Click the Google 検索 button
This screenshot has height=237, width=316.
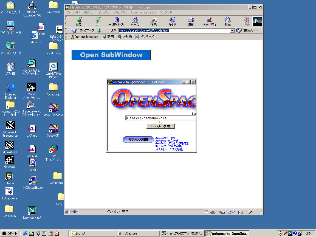point(160,126)
